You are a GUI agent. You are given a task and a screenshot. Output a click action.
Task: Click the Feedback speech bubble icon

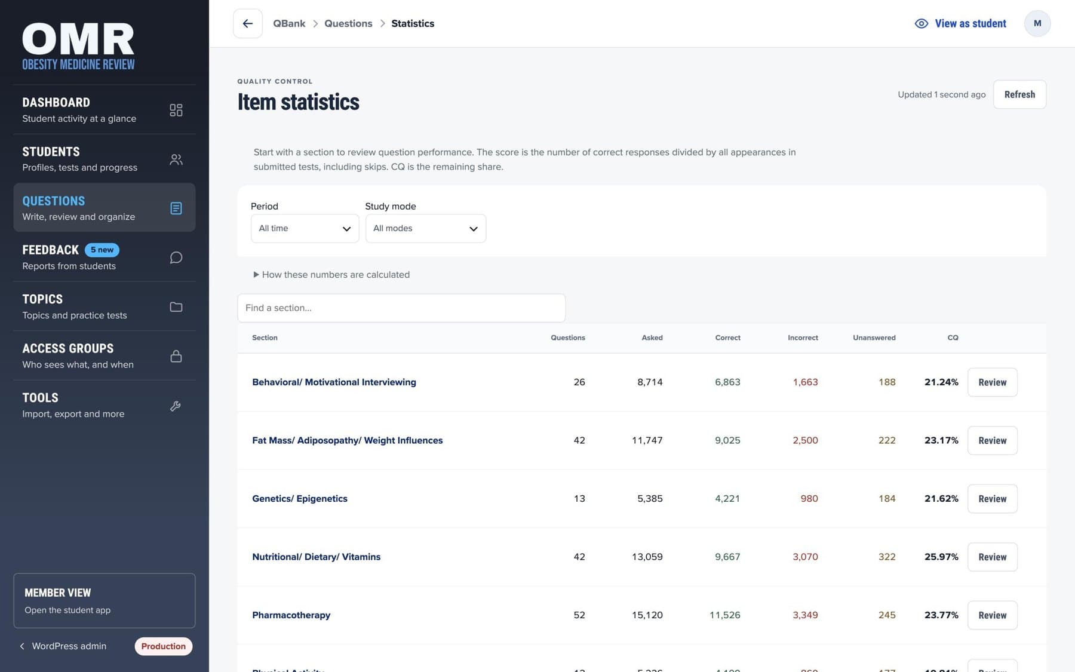coord(176,257)
